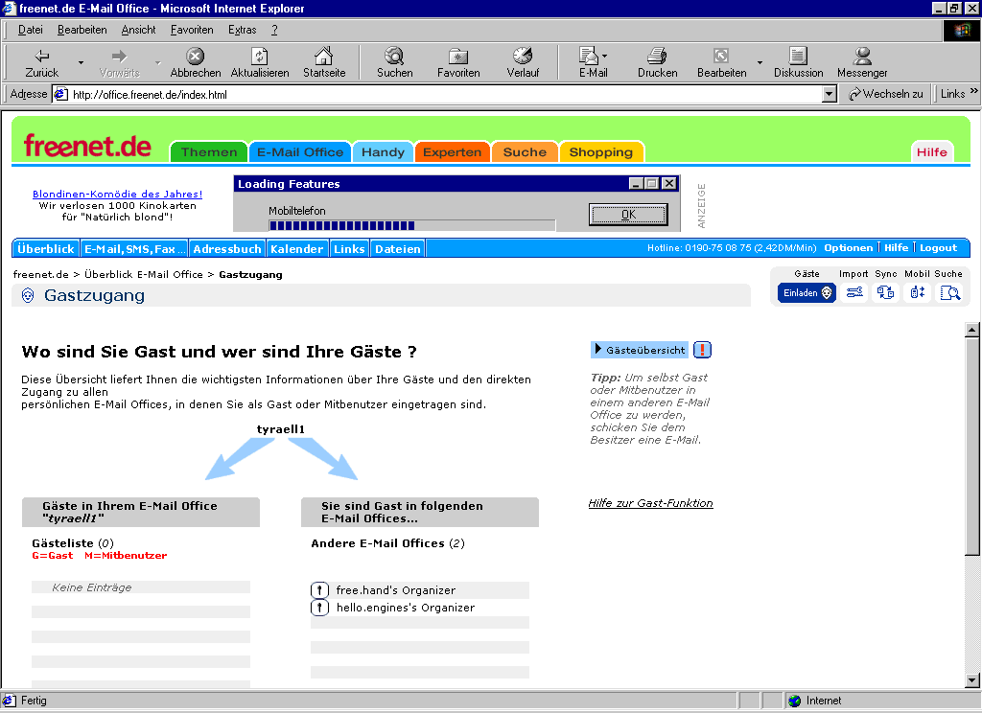
Task: Click the Optionen link
Action: pos(848,248)
